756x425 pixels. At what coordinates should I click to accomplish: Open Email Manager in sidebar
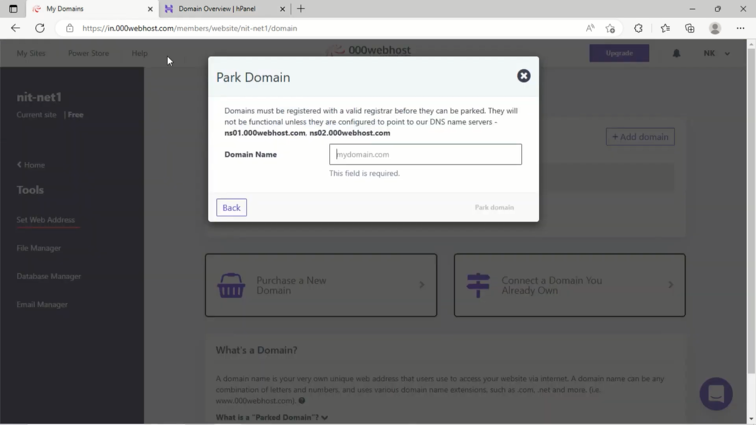(x=42, y=304)
